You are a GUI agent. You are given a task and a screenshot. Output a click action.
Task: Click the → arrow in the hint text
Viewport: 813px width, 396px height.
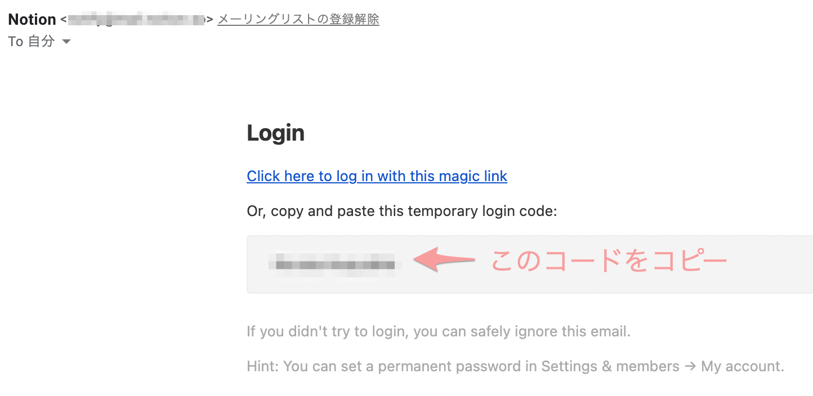click(690, 367)
